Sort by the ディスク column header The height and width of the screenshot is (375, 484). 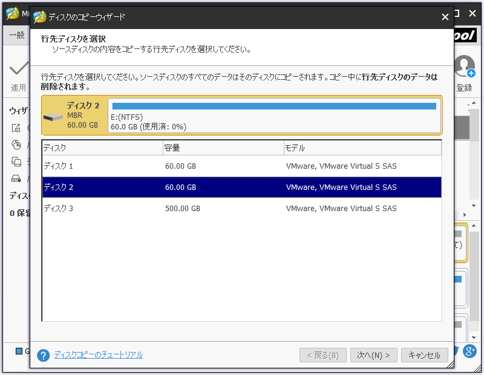pos(102,148)
